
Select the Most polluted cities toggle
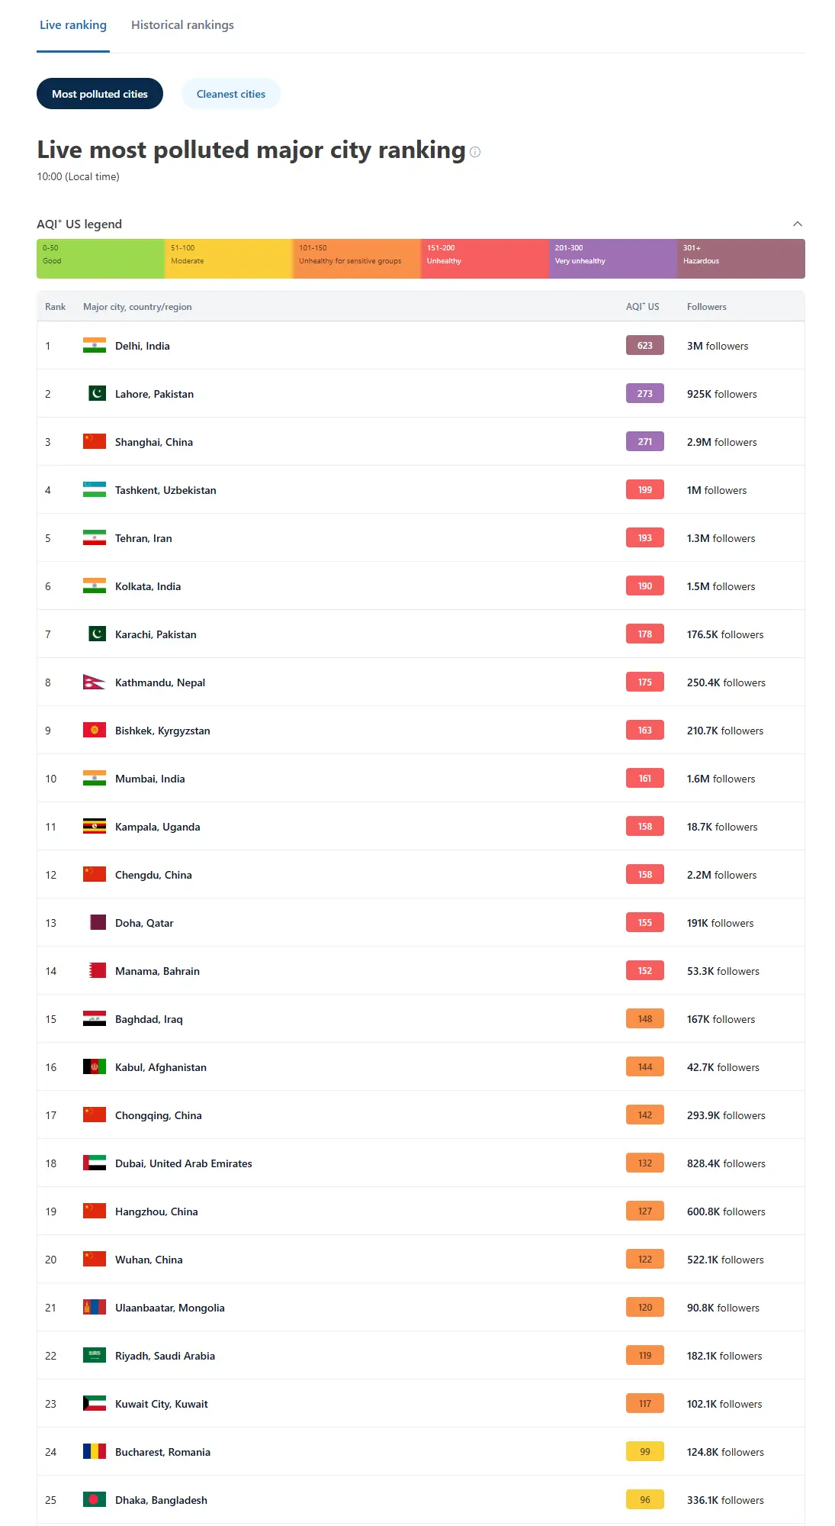(x=100, y=94)
